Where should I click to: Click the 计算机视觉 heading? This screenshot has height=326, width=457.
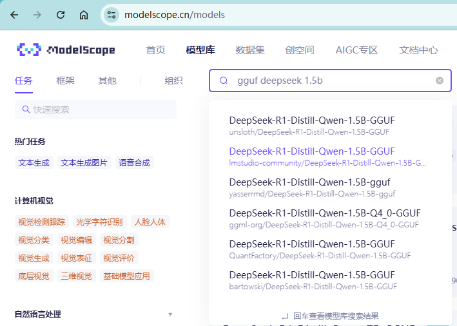click(x=34, y=201)
